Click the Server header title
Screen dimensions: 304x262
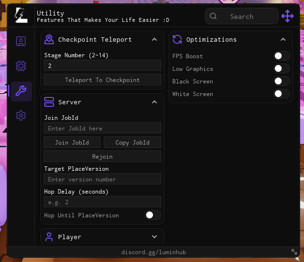(70, 102)
